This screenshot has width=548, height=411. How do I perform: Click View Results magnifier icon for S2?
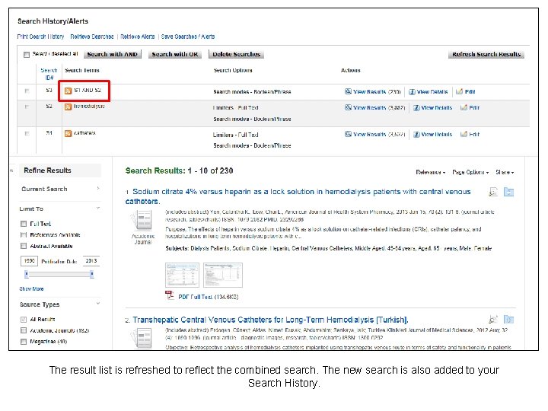point(348,107)
